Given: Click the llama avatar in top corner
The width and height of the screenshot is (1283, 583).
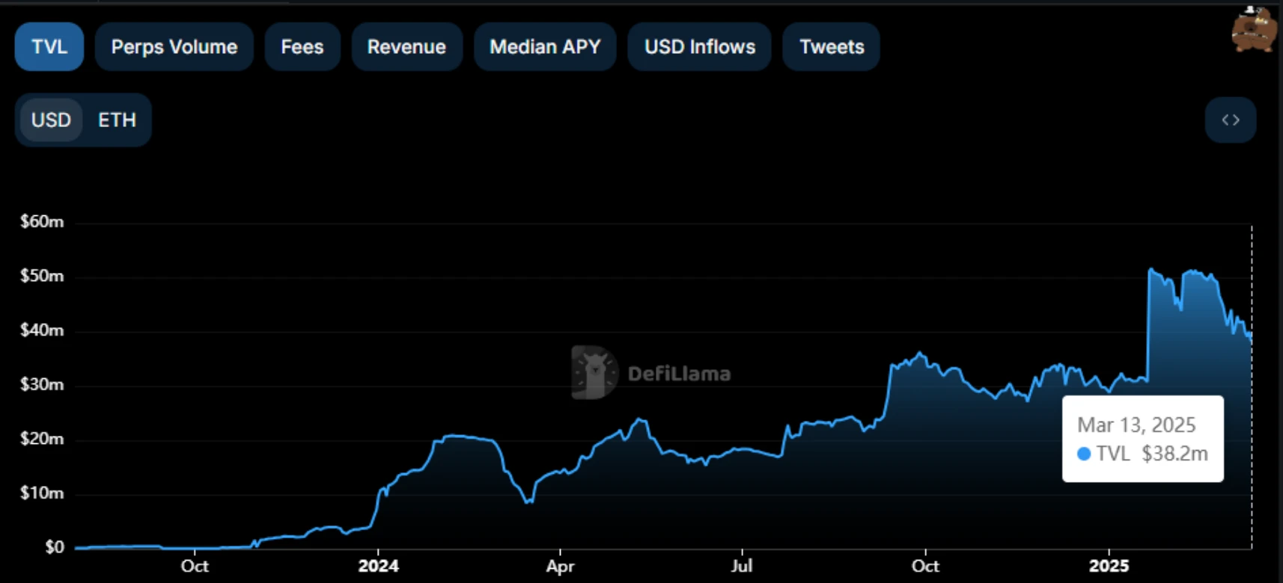Looking at the screenshot, I should [1254, 30].
